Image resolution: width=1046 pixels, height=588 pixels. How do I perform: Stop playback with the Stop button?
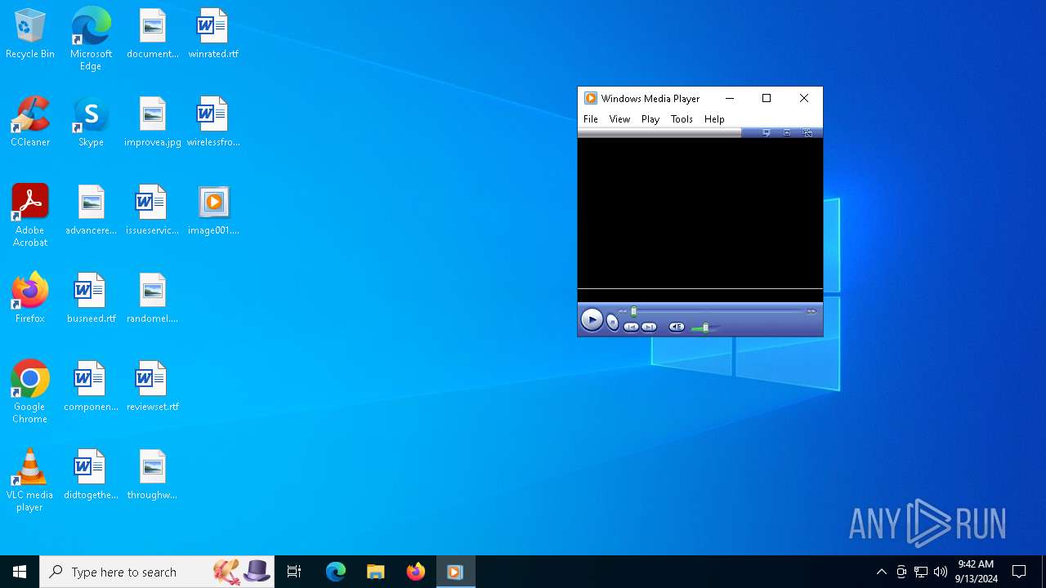pos(613,323)
